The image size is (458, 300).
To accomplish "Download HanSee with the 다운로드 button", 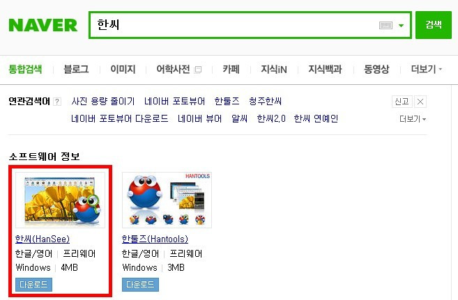I will coord(33,284).
